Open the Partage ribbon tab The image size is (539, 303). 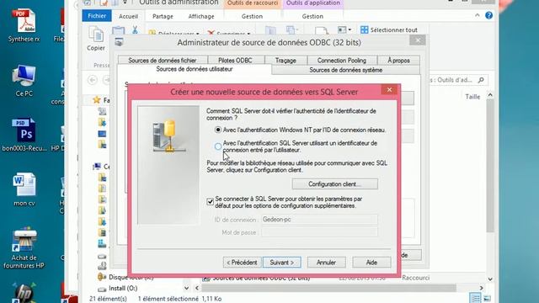(x=163, y=16)
